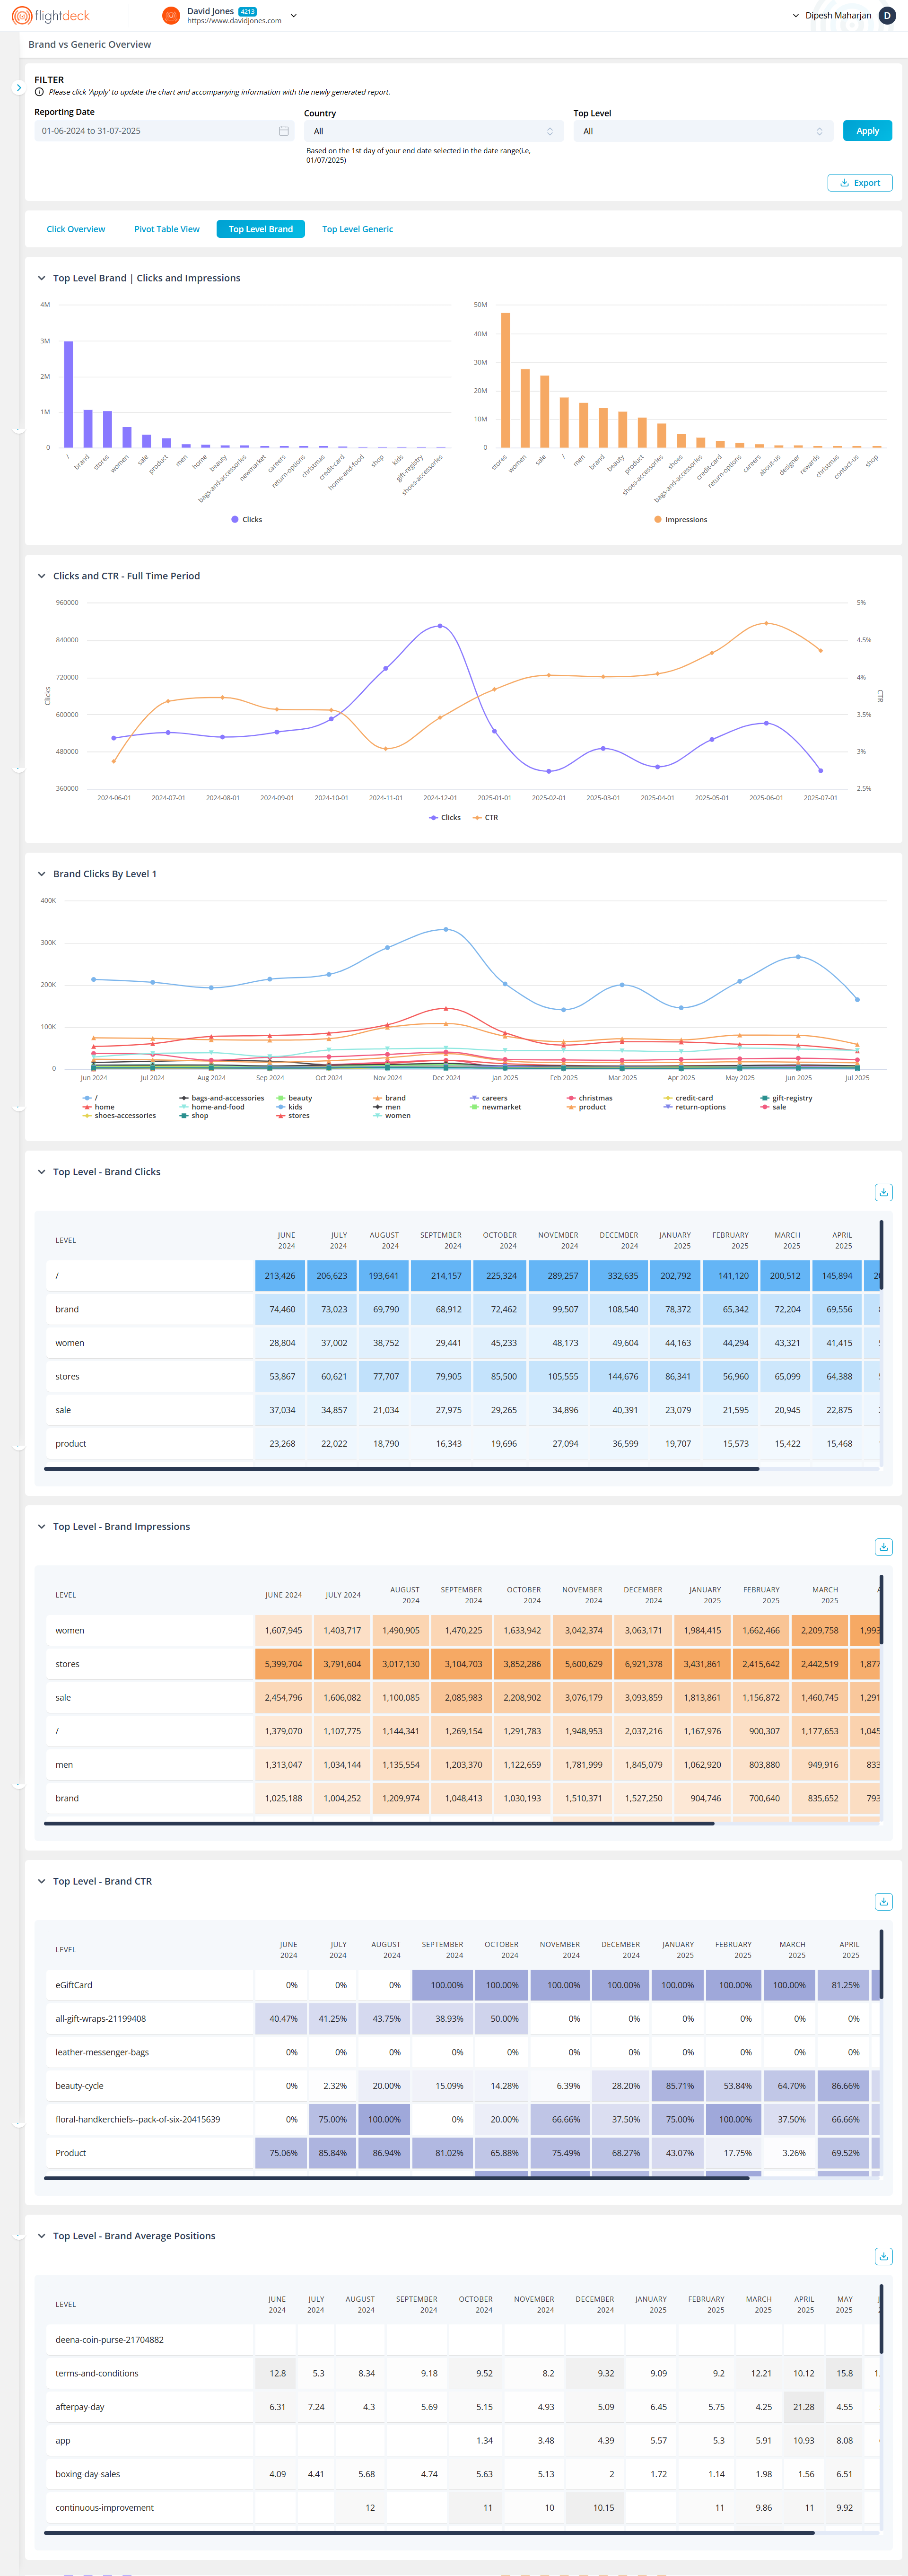This screenshot has width=908, height=2576.
Task: Toggle the bags-and-accessories legend series
Action: pos(222,1098)
